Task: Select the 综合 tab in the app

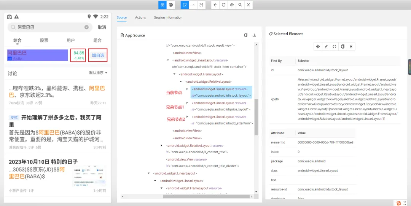Action: point(18,40)
